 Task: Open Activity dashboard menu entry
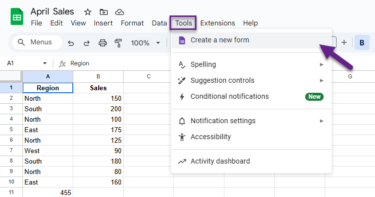(x=251, y=162)
